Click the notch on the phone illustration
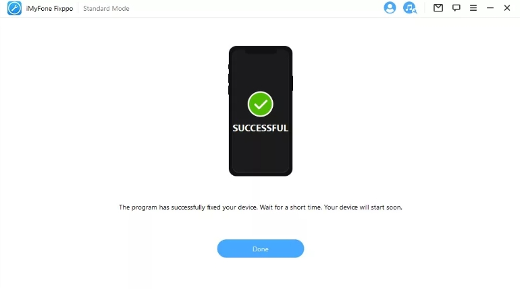520x289 pixels. tap(261, 51)
